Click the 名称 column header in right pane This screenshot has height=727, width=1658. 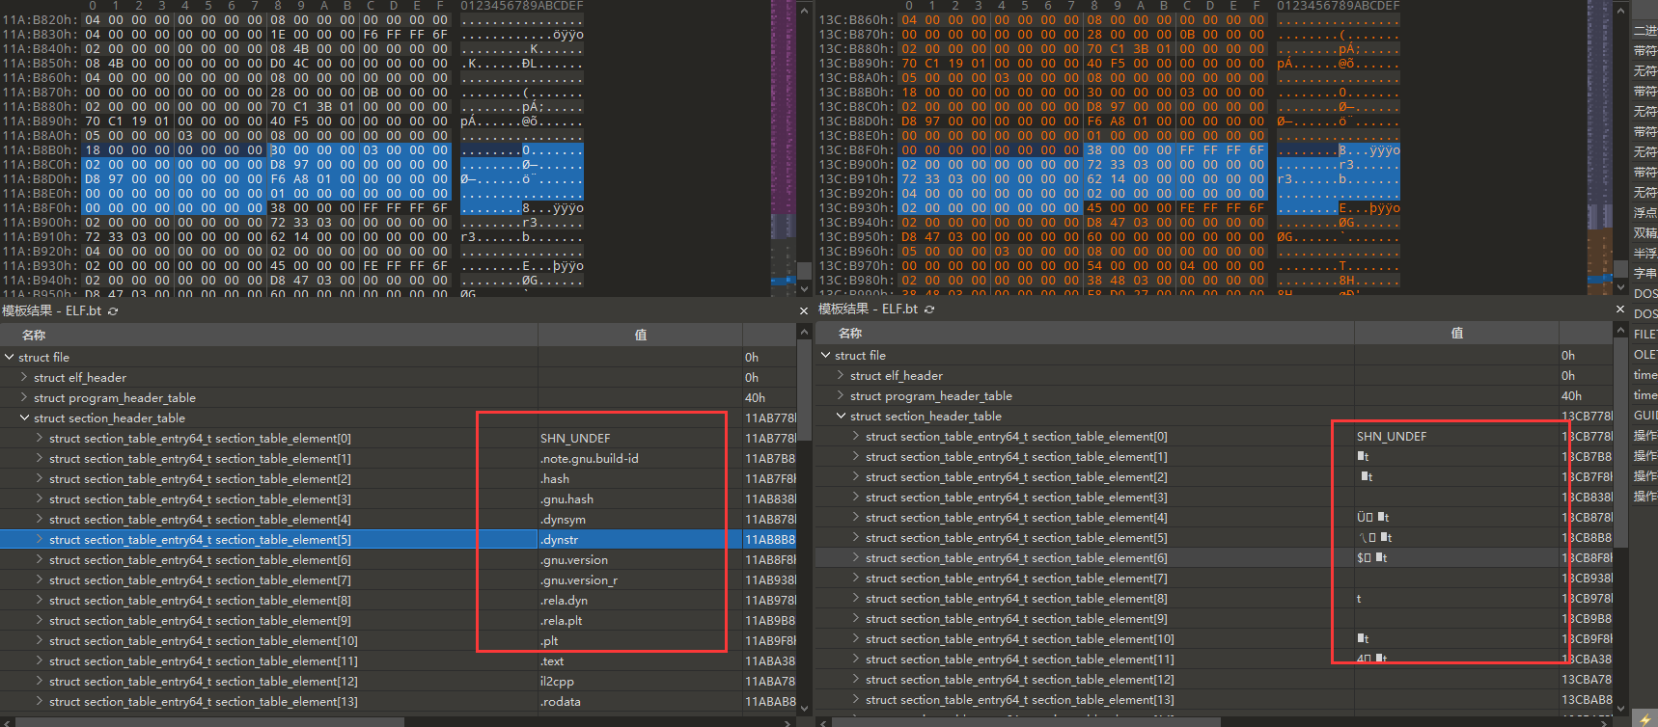coord(1085,333)
